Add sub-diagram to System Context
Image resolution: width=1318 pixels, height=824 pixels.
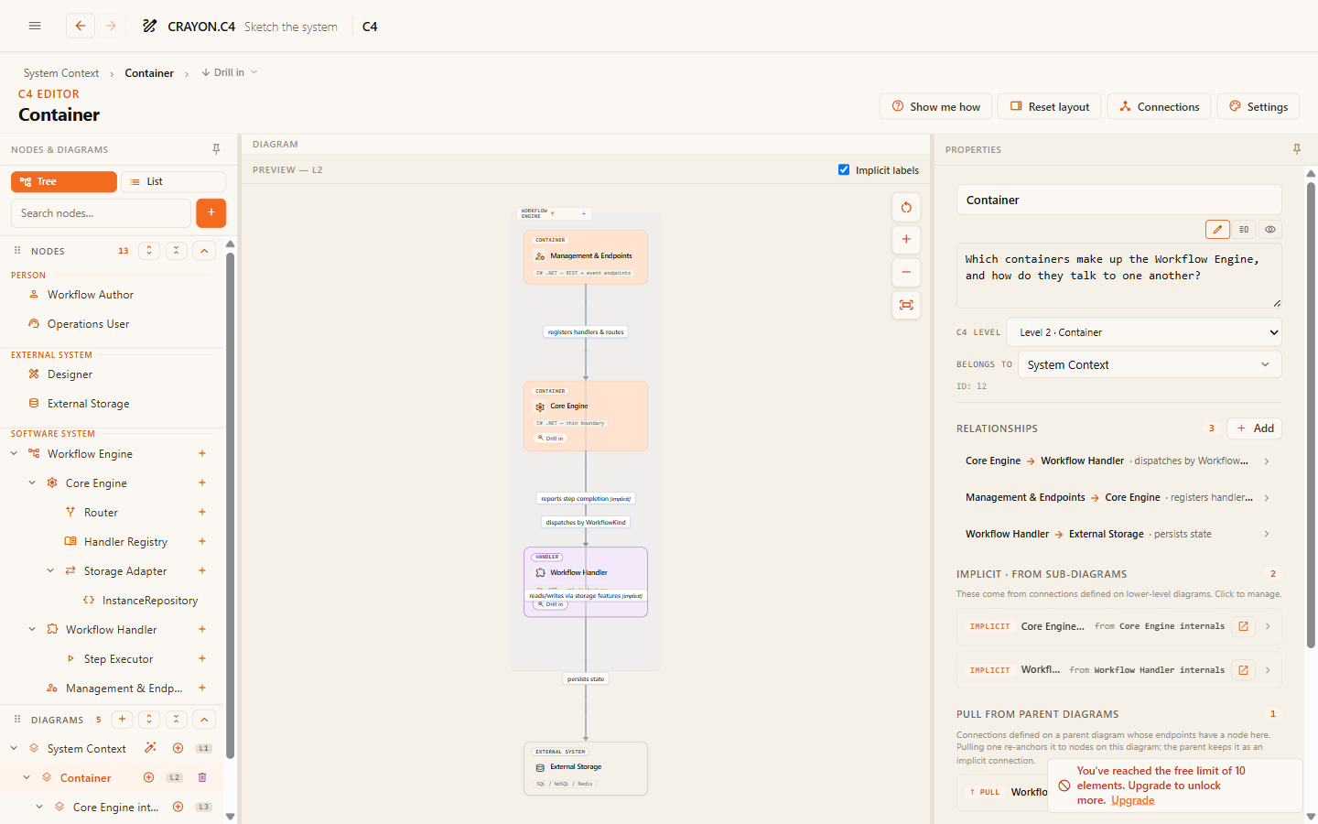(x=178, y=748)
